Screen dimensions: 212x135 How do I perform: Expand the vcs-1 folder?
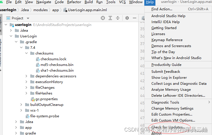tap(21, 110)
